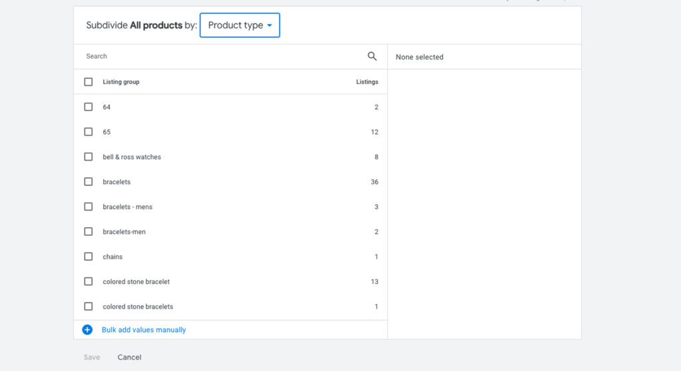Click the Listings column header

(x=366, y=82)
